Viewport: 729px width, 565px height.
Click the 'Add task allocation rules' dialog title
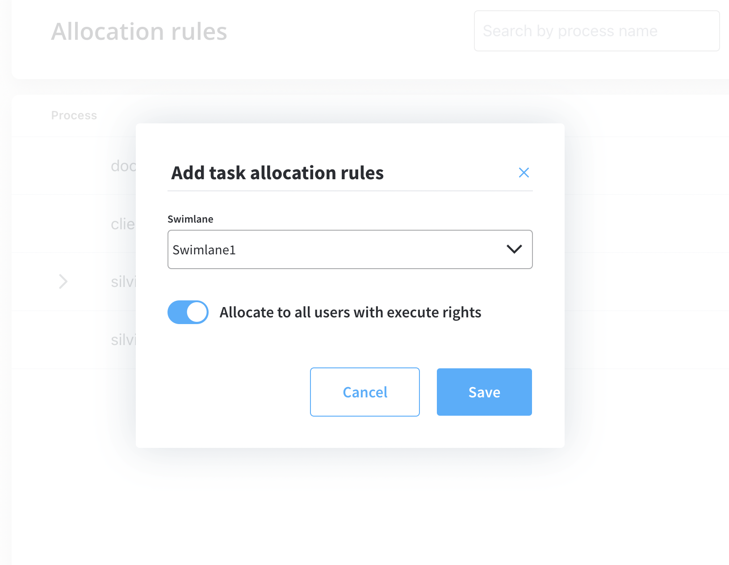tap(277, 173)
